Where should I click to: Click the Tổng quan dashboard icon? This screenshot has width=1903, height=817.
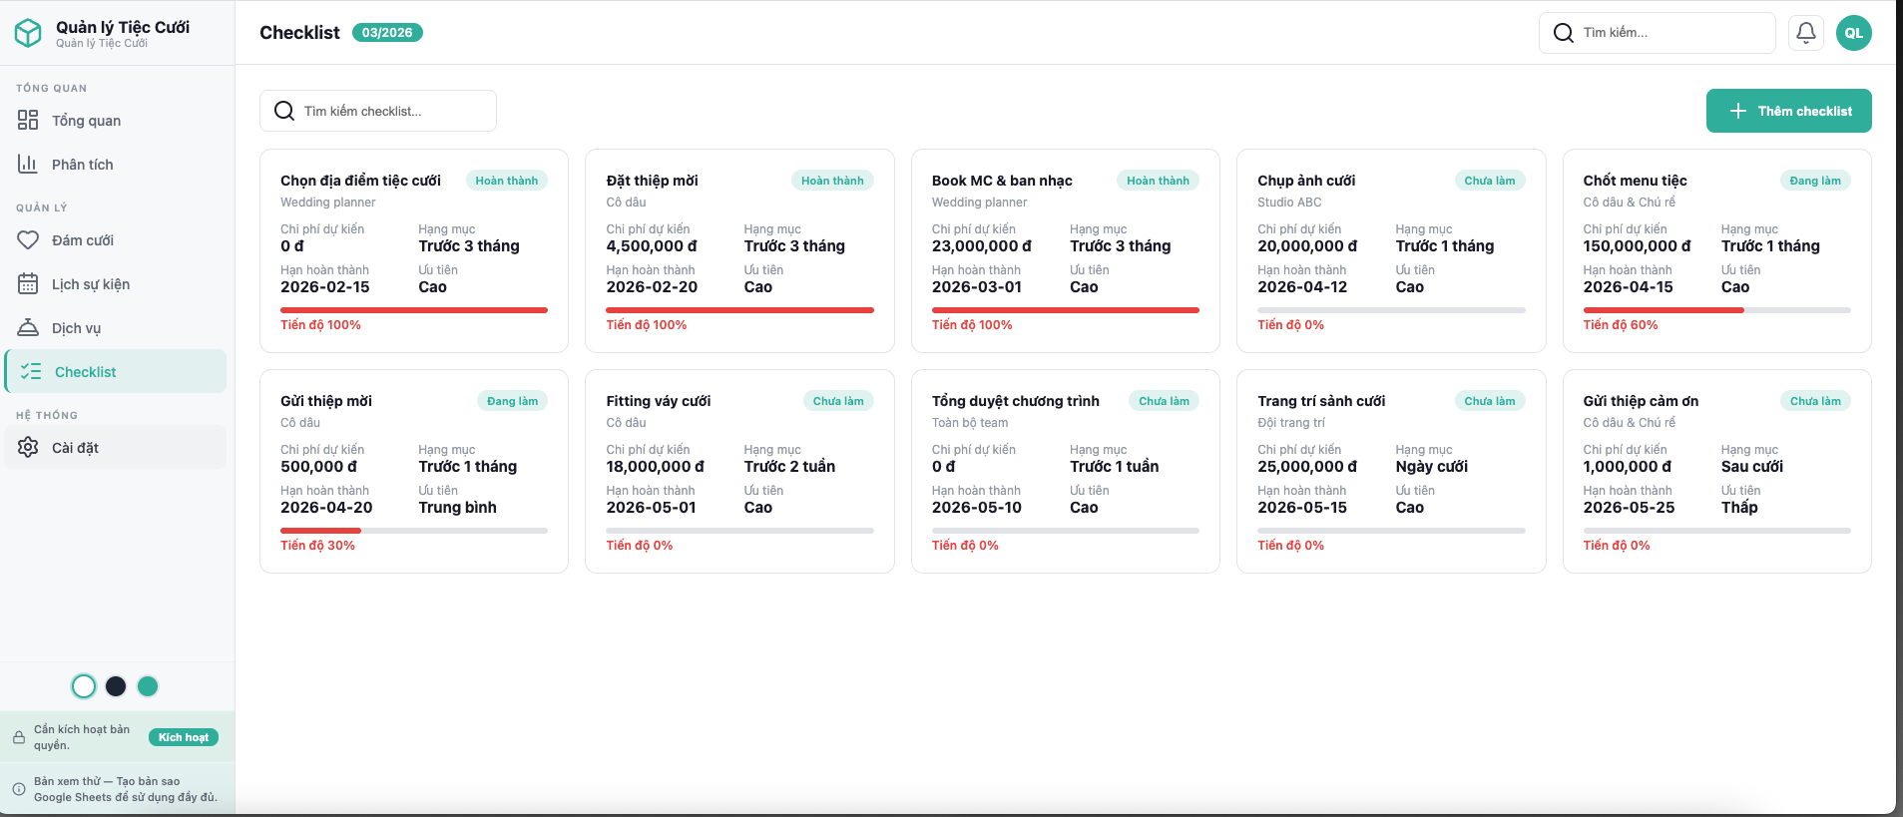tap(28, 121)
